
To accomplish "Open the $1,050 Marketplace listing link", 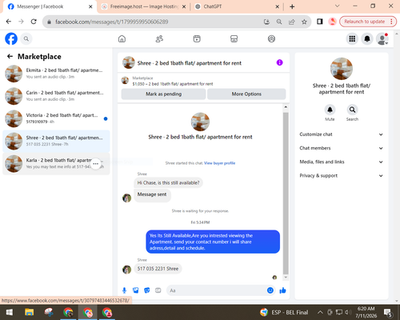I will [x=173, y=84].
